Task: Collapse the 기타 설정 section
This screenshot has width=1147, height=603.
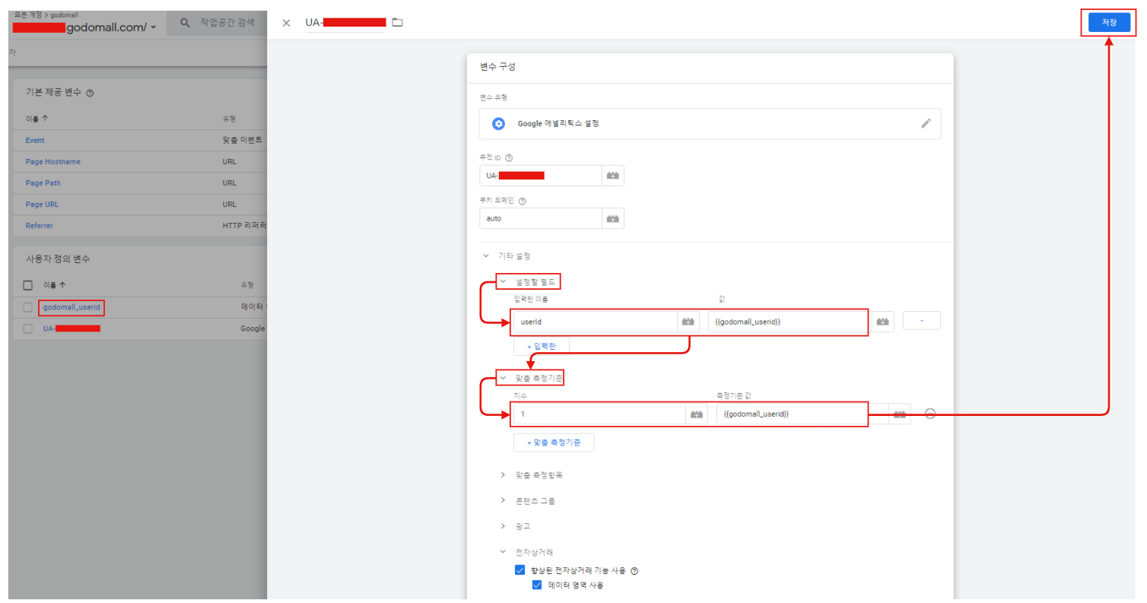Action: [x=486, y=255]
